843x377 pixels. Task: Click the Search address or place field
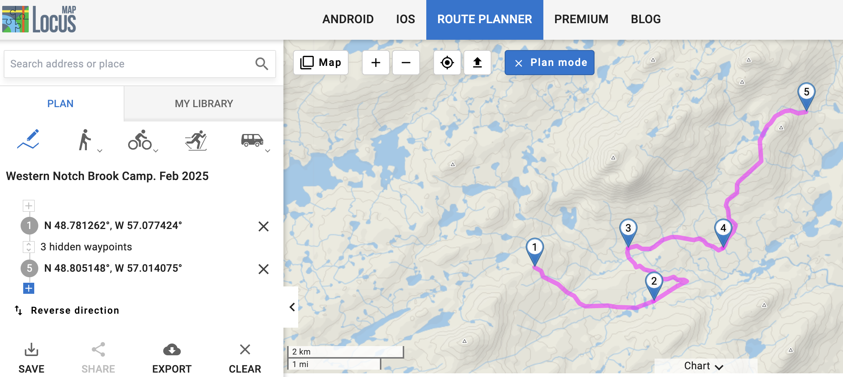(x=129, y=64)
